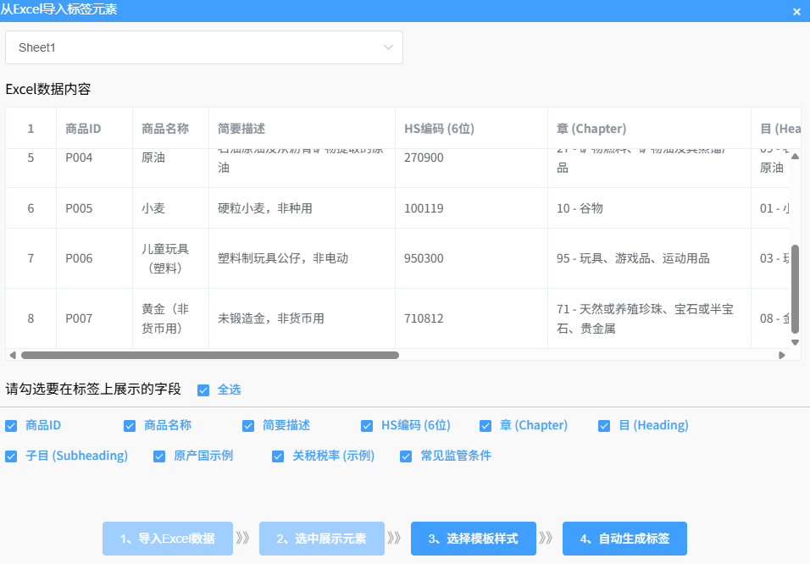Click the horizontal scrollbar of the data table

click(x=209, y=356)
